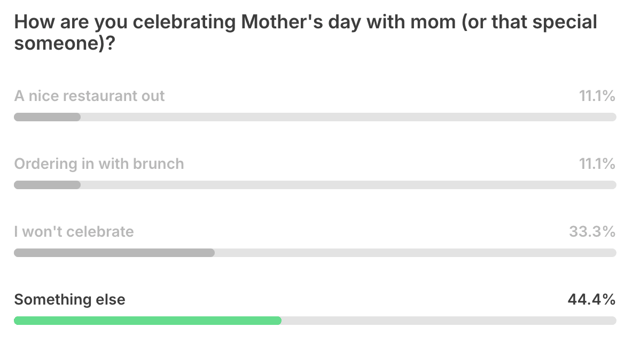Image resolution: width=625 pixels, height=342 pixels.
Task: Click the Mother's day poll question heading
Action: click(x=306, y=32)
